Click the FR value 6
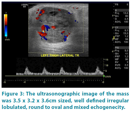The width and height of the screenshot is (131, 113). point(127,5)
